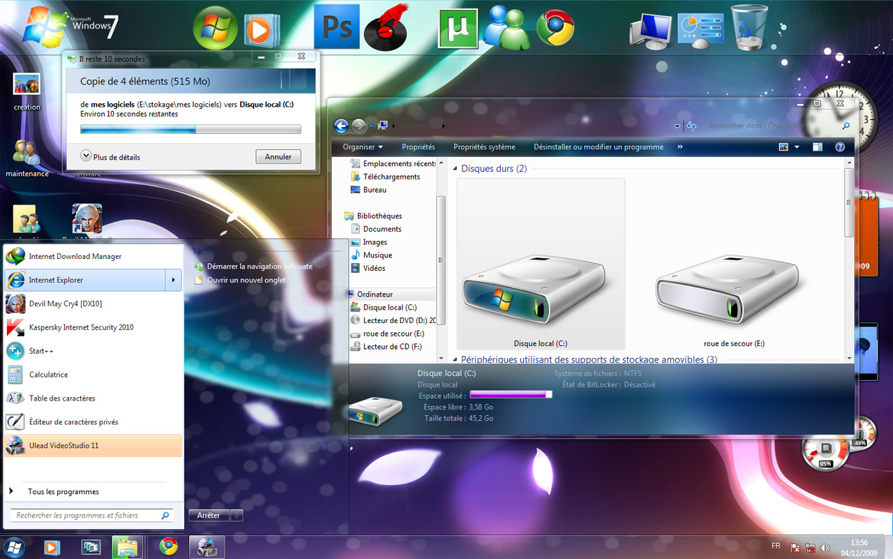The height and width of the screenshot is (559, 893).
Task: Expand Internet Explorer jump list arrow
Action: 173,281
